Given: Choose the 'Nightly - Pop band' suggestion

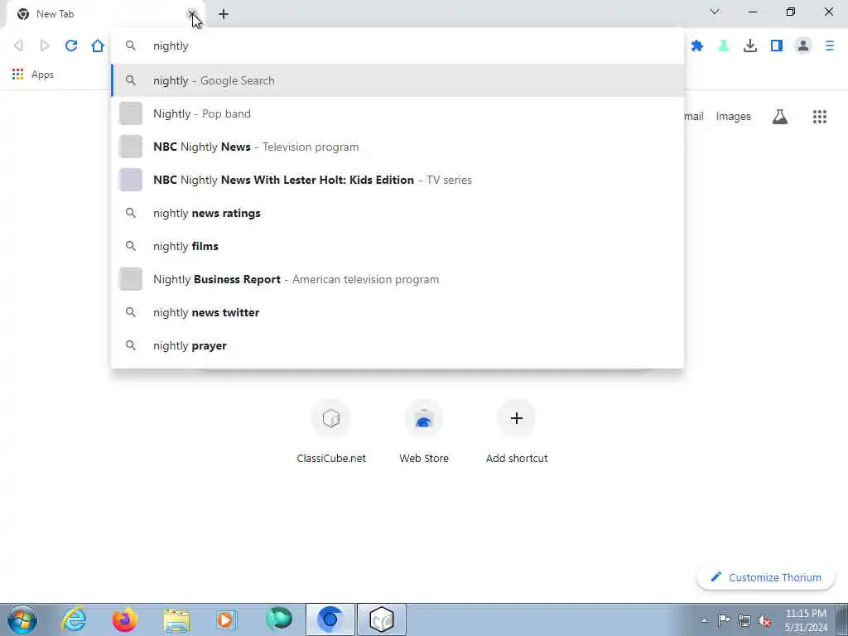Looking at the screenshot, I should (398, 113).
